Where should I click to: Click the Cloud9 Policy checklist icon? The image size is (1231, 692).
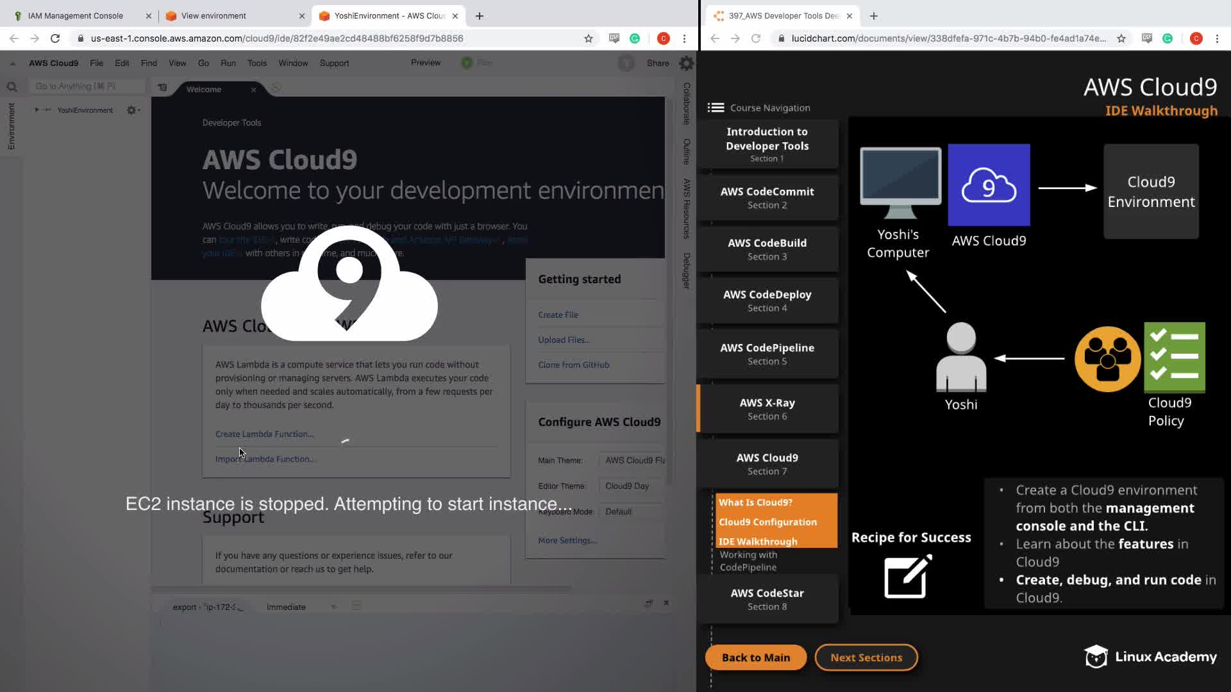click(x=1174, y=357)
